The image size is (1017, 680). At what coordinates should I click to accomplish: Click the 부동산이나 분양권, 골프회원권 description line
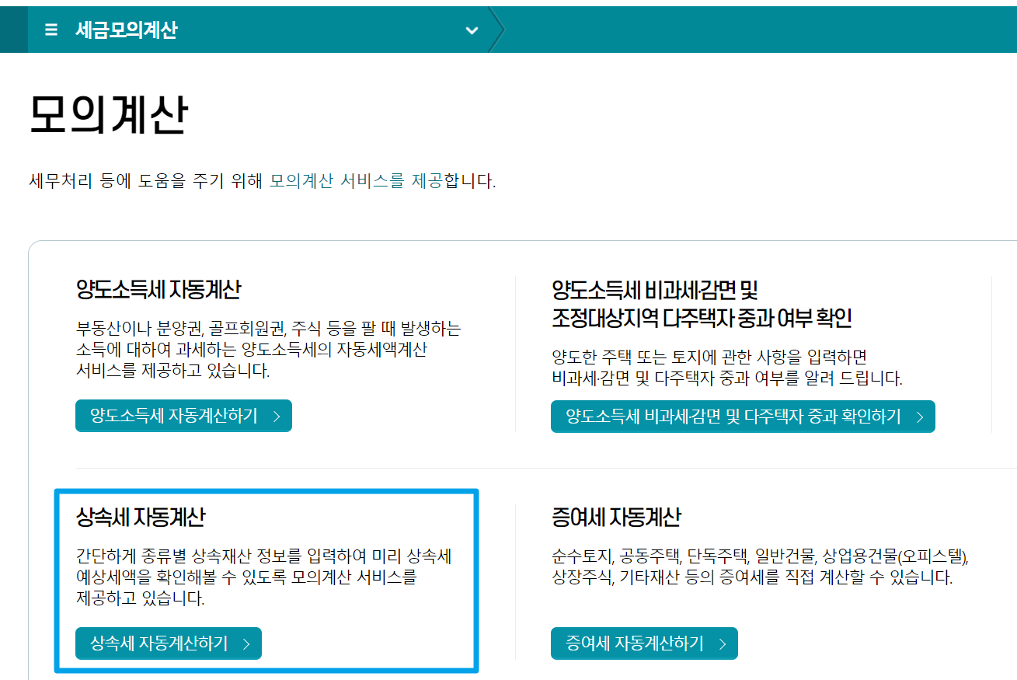click(x=269, y=328)
